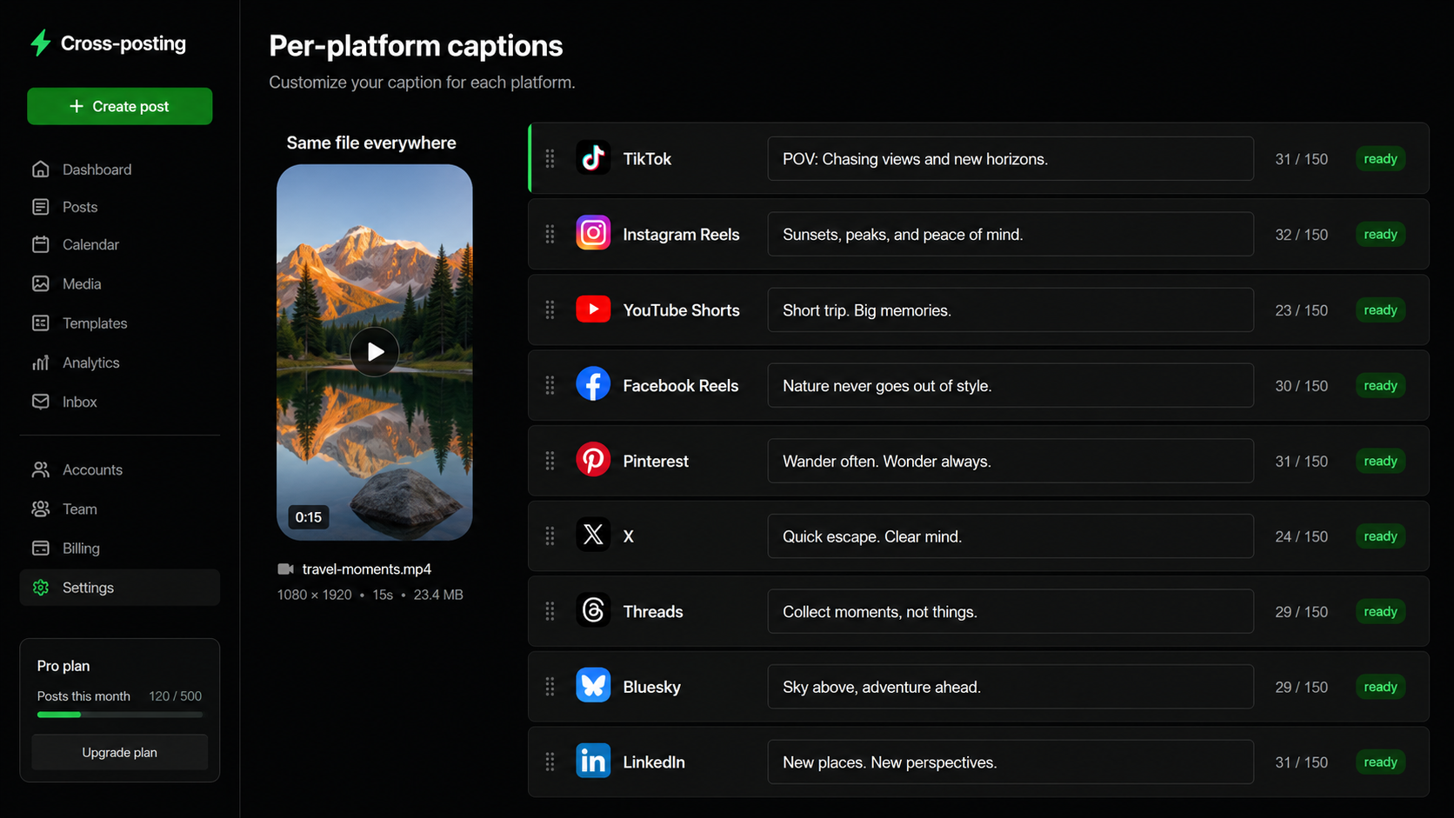The width and height of the screenshot is (1454, 818).
Task: Click the ready badge on LinkedIn row
Action: tap(1380, 762)
